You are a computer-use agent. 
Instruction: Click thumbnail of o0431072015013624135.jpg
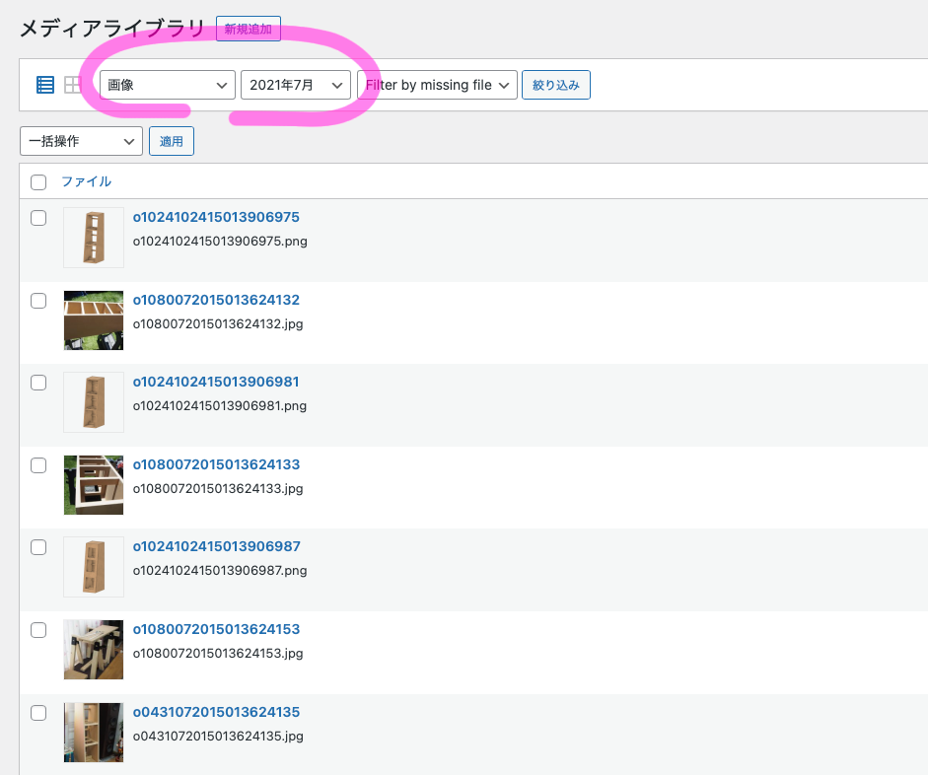tap(94, 732)
